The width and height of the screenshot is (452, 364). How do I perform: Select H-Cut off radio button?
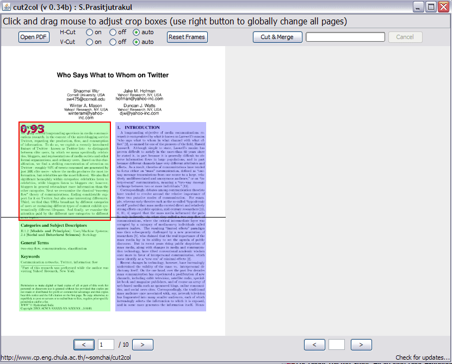113,33
